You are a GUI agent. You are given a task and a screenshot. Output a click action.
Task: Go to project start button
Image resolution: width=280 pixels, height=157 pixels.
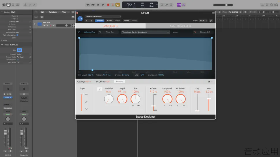(x=98, y=5)
